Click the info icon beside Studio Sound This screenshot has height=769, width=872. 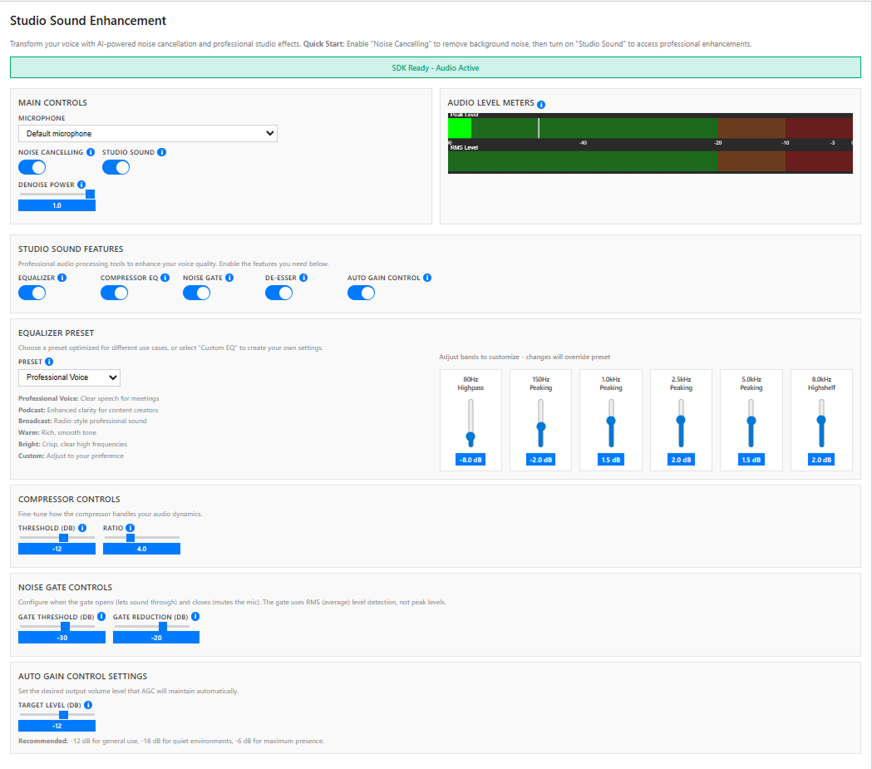(162, 152)
